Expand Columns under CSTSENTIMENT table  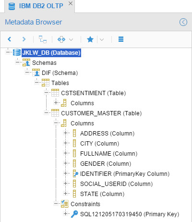pos(56,102)
